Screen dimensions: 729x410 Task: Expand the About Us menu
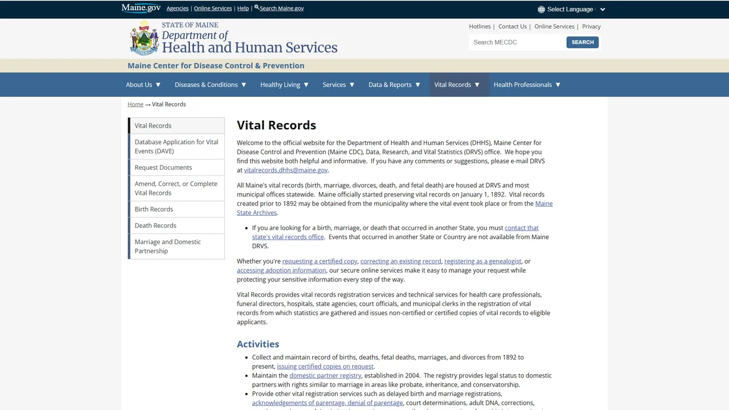click(x=143, y=85)
